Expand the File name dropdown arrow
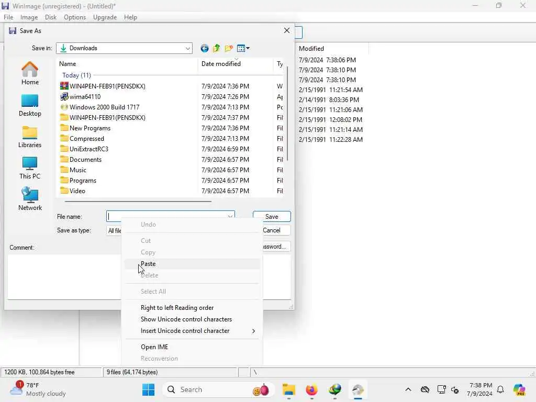 230,216
